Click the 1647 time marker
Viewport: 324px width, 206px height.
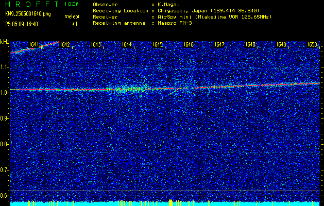[x=219, y=45]
